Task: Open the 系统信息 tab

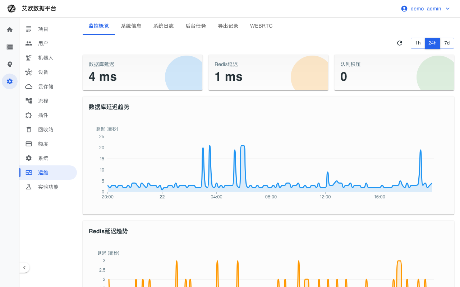Action: 131,26
